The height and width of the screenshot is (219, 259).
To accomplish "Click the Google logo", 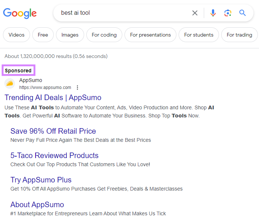I will pyautogui.click(x=20, y=13).
